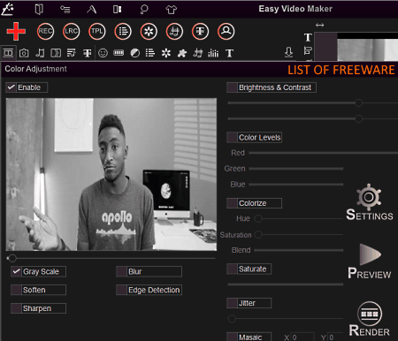Click the circled asterisk effects icon

click(x=149, y=31)
